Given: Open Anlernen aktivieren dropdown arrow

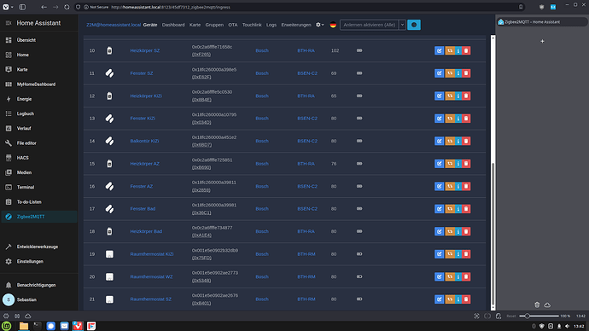Looking at the screenshot, I should pyautogui.click(x=402, y=25).
